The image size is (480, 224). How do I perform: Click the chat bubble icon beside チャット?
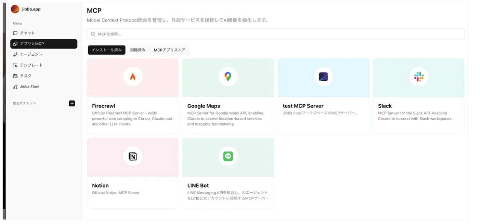(x=15, y=33)
